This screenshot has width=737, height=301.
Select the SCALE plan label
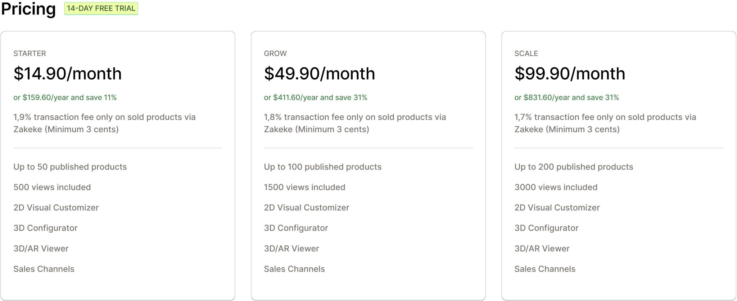pyautogui.click(x=526, y=54)
